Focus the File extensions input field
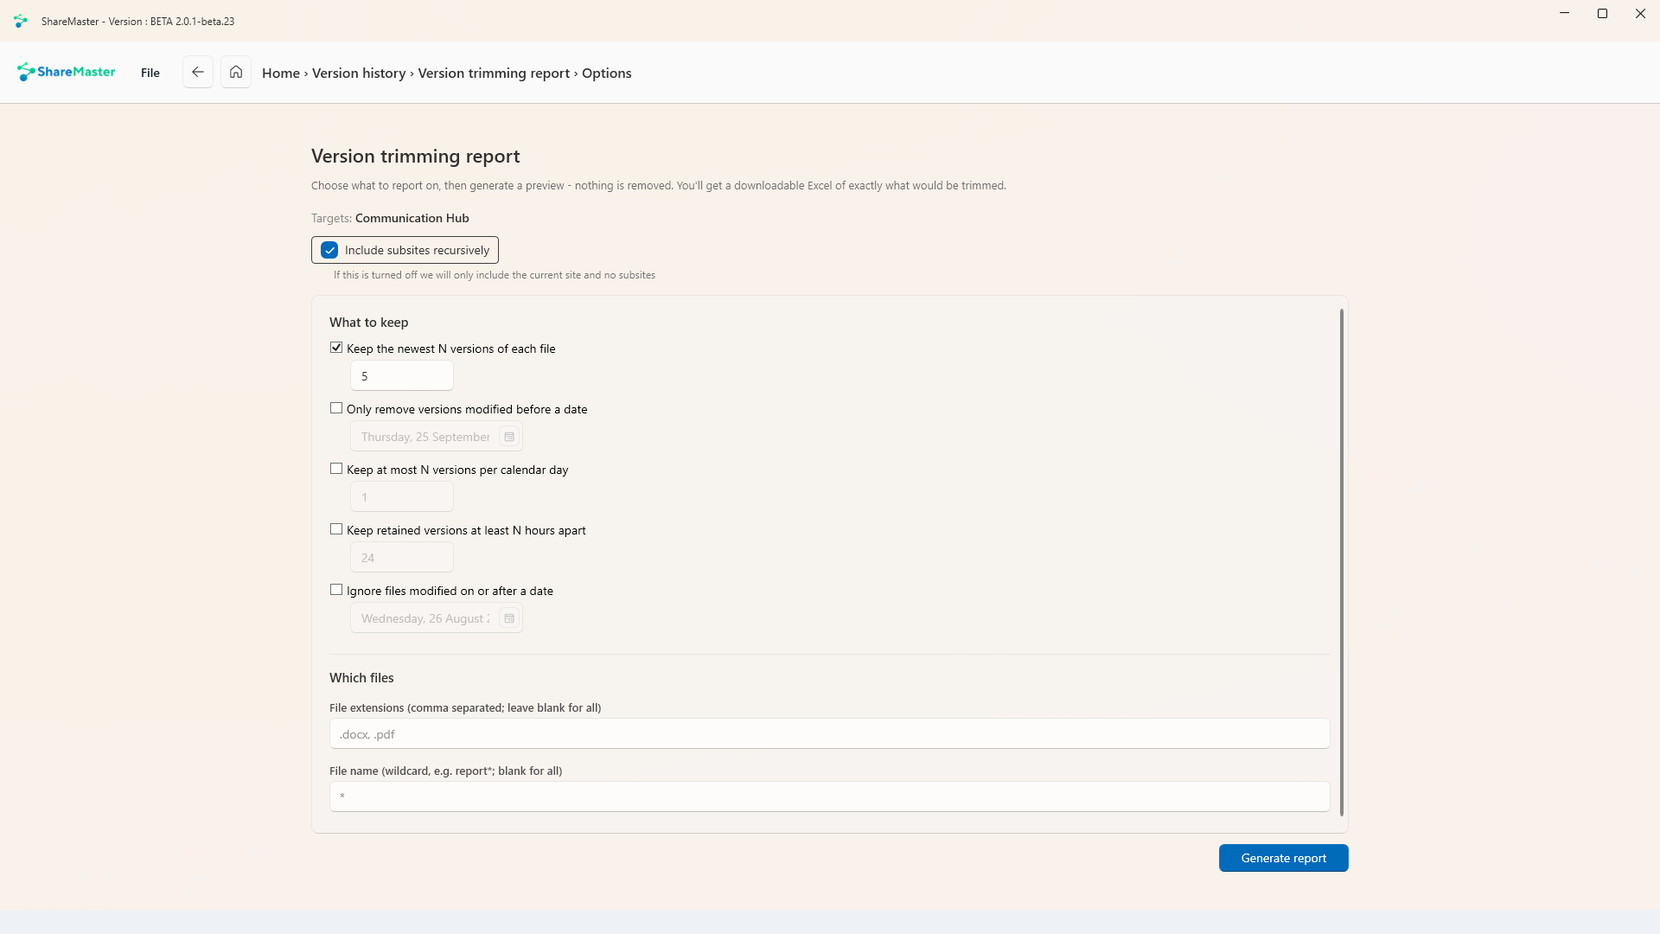Screen dimensions: 1660x934 coord(830,733)
